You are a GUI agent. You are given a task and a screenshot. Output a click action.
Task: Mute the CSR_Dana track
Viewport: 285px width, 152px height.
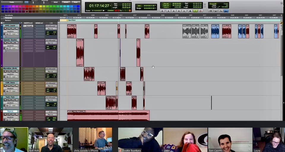click(x=17, y=85)
